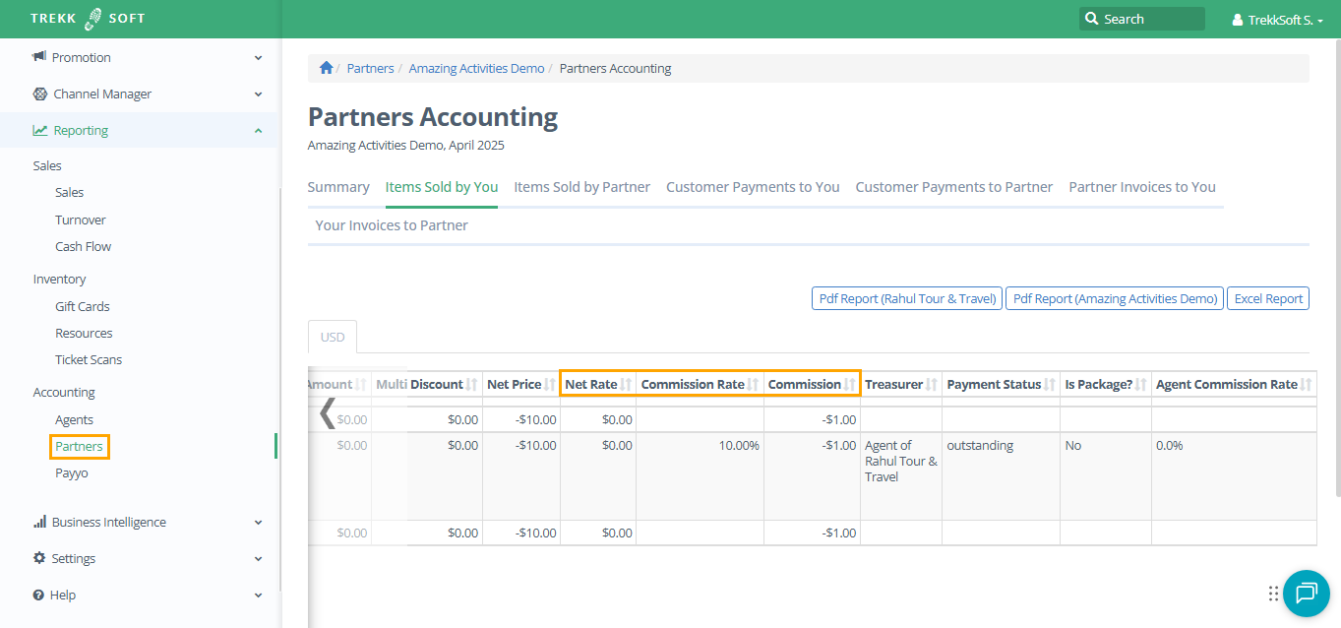Switch to Items Sold by Partner tab
Image resolution: width=1341 pixels, height=628 pixels.
(581, 187)
